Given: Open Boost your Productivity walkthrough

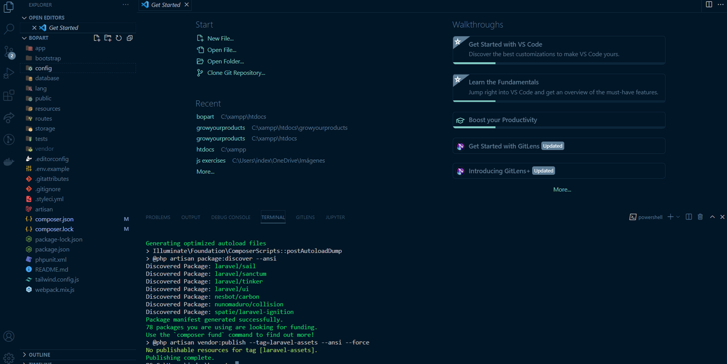Looking at the screenshot, I should point(559,120).
